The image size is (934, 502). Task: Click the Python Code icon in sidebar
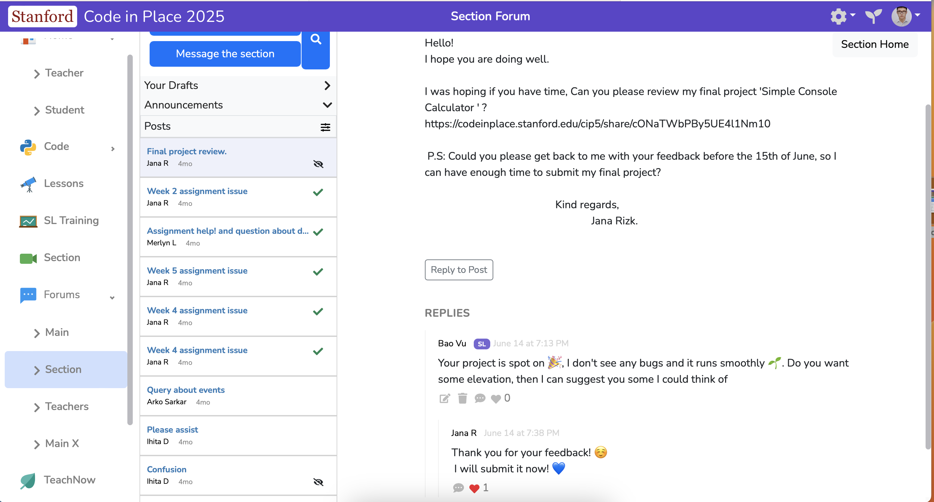coord(28,147)
